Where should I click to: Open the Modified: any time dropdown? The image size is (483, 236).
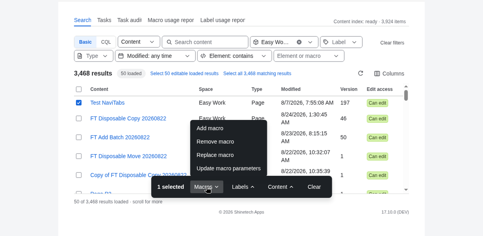point(155,56)
